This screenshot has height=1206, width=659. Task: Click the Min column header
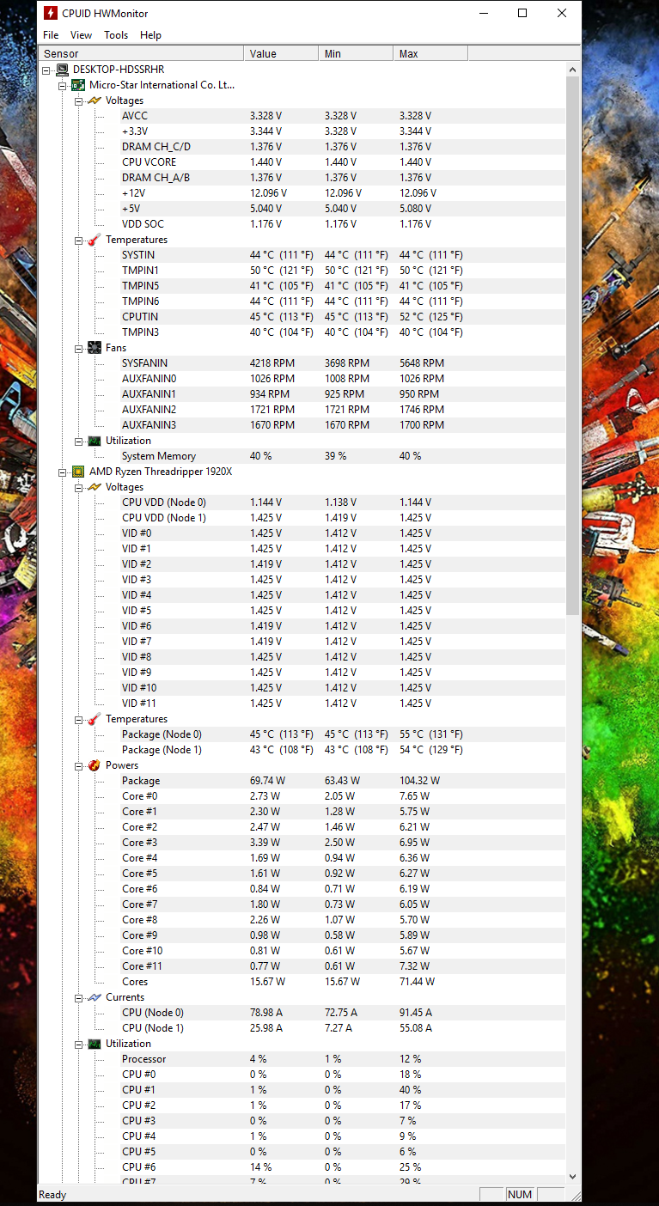356,53
